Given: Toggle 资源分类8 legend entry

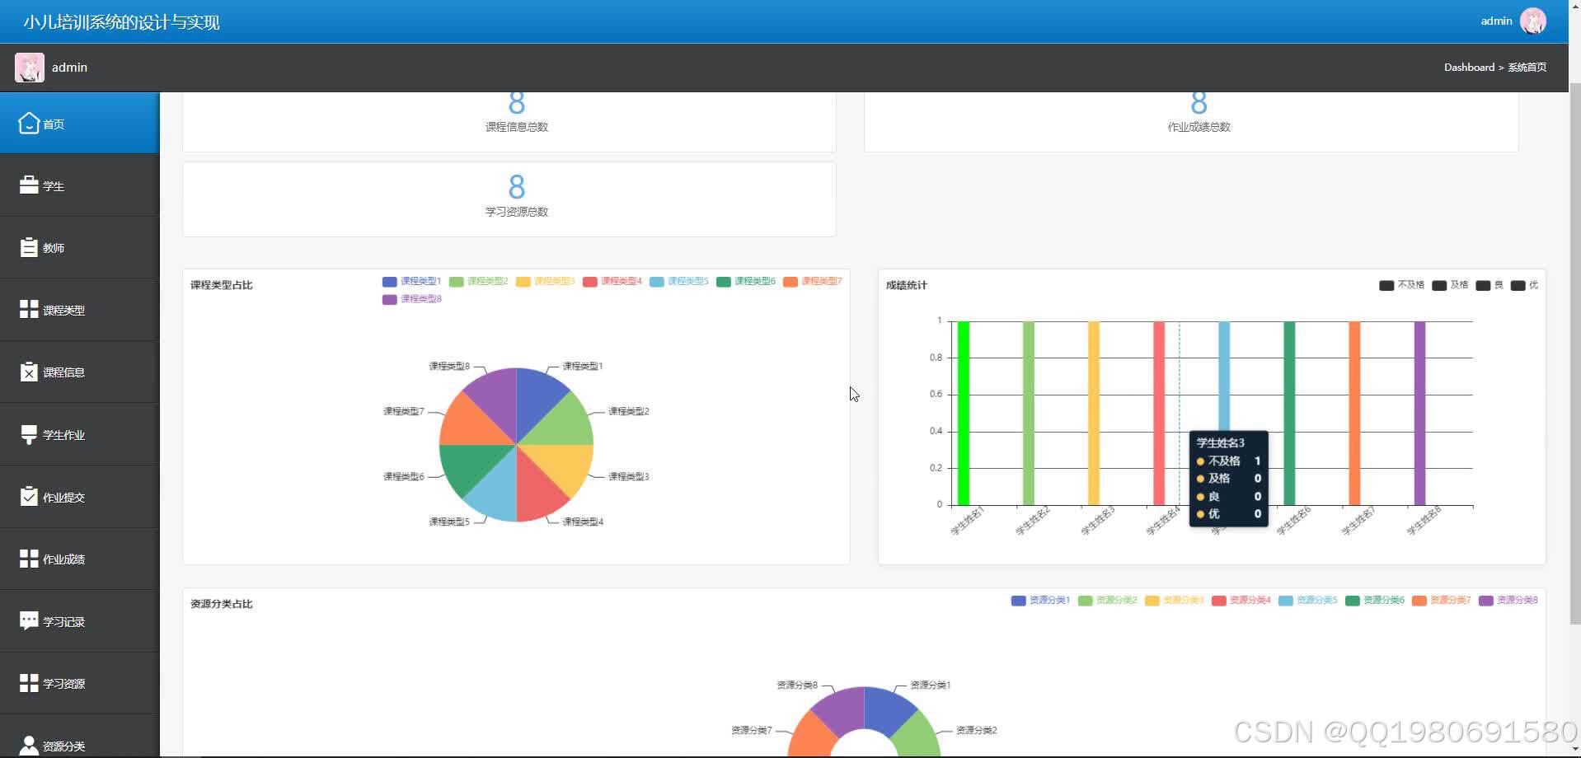Looking at the screenshot, I should tap(1508, 600).
